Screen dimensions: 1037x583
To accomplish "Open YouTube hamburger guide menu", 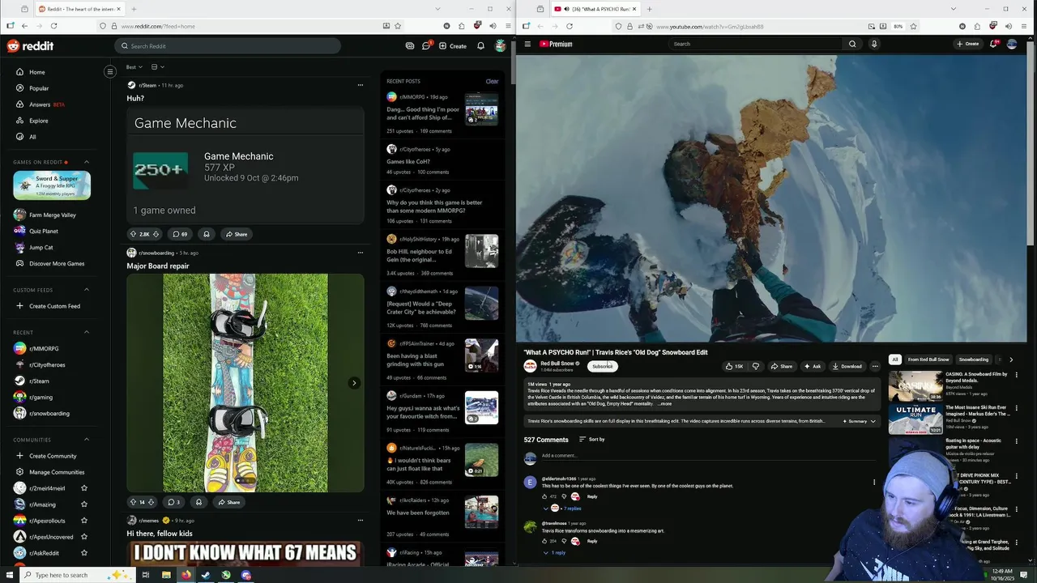I will [x=527, y=44].
